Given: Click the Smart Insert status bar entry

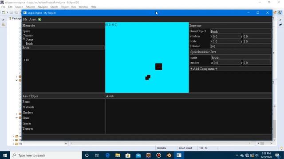Looking at the screenshot, I should [x=185, y=148].
